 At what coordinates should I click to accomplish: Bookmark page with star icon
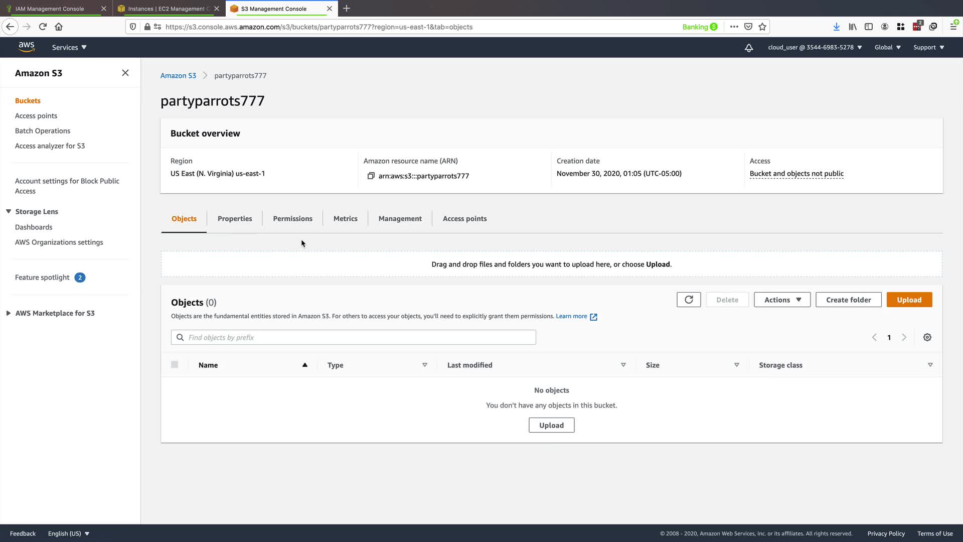(x=762, y=27)
